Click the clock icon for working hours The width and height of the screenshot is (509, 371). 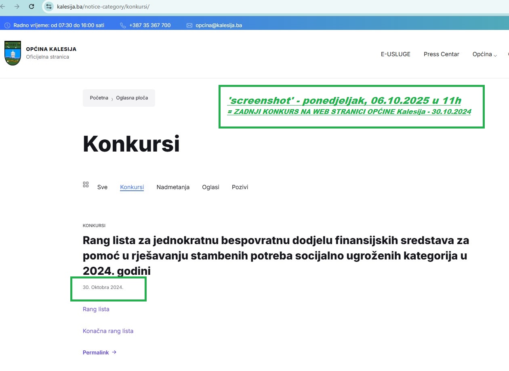click(x=7, y=25)
